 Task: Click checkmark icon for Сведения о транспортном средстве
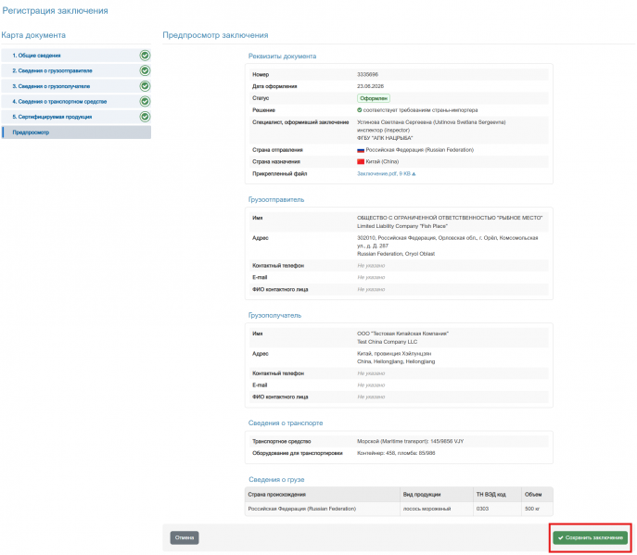[x=145, y=102]
